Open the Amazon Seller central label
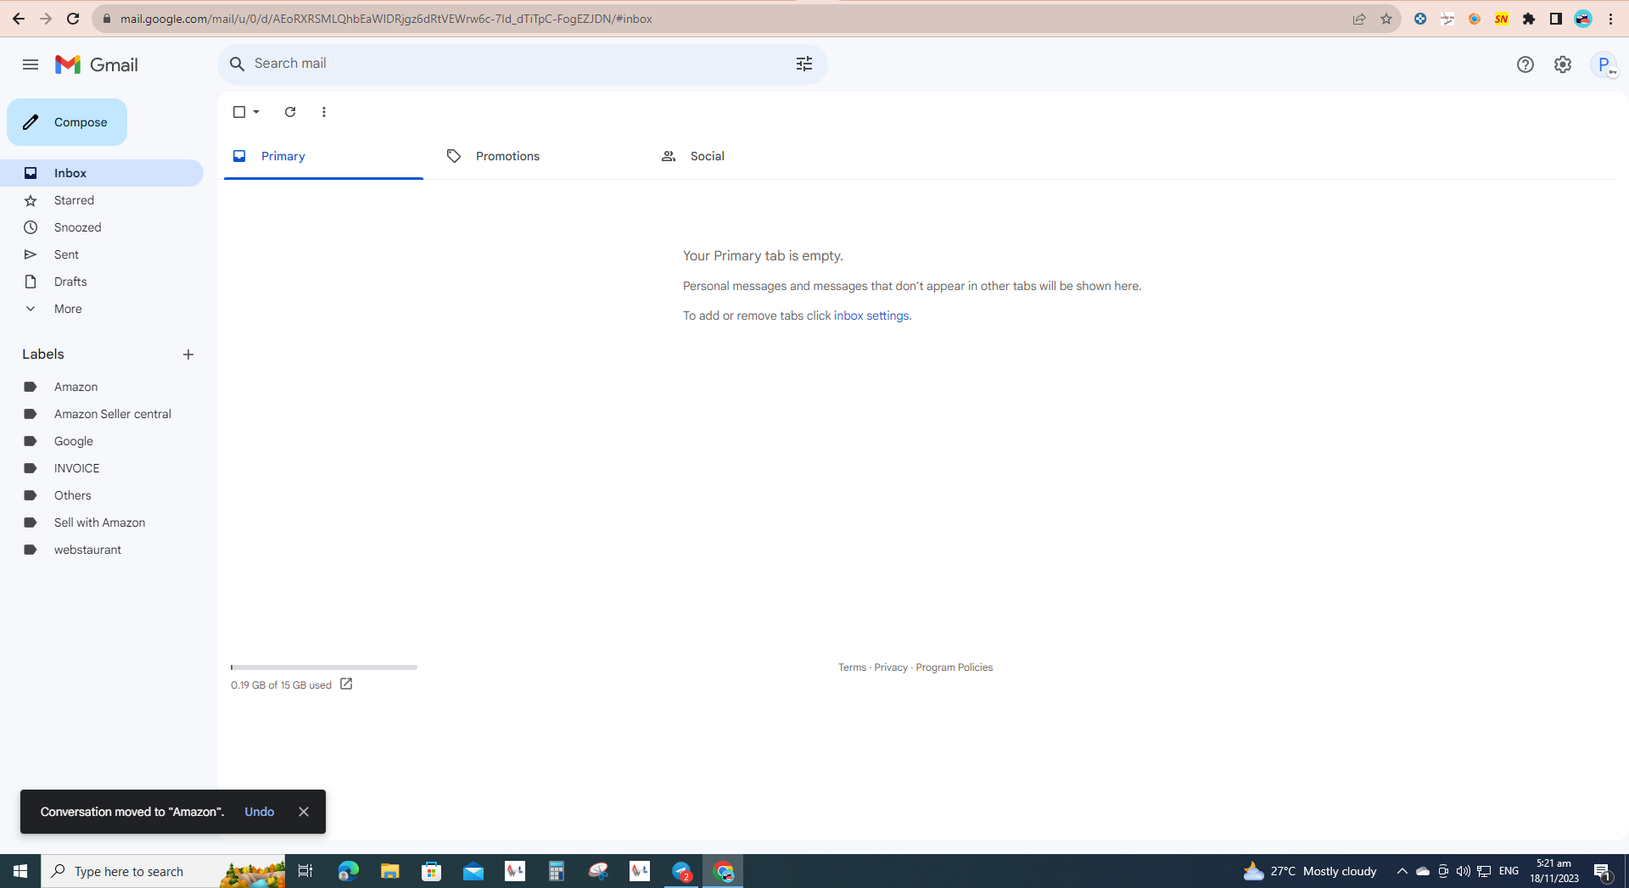The image size is (1629, 888). coord(102,414)
